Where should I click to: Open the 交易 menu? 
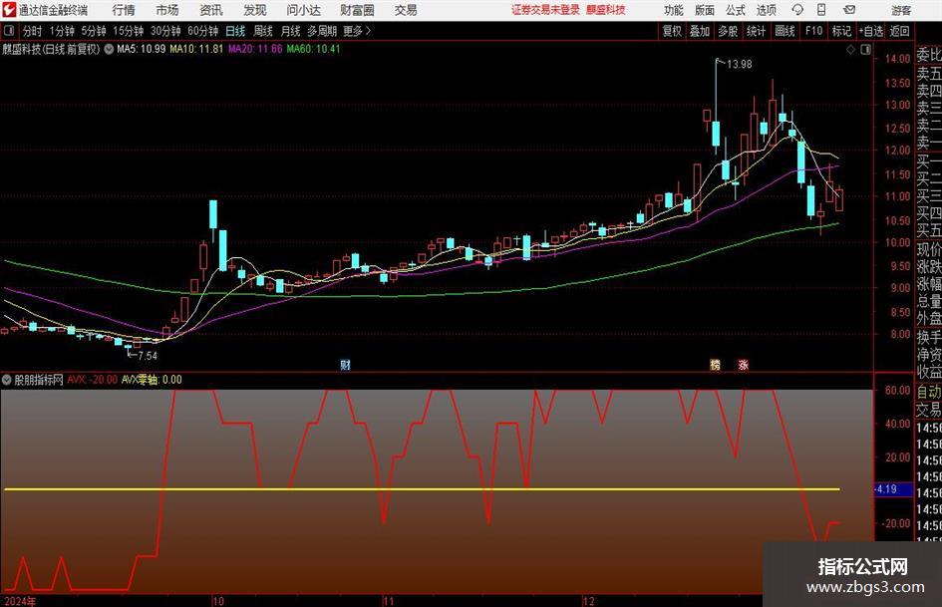coord(406,10)
